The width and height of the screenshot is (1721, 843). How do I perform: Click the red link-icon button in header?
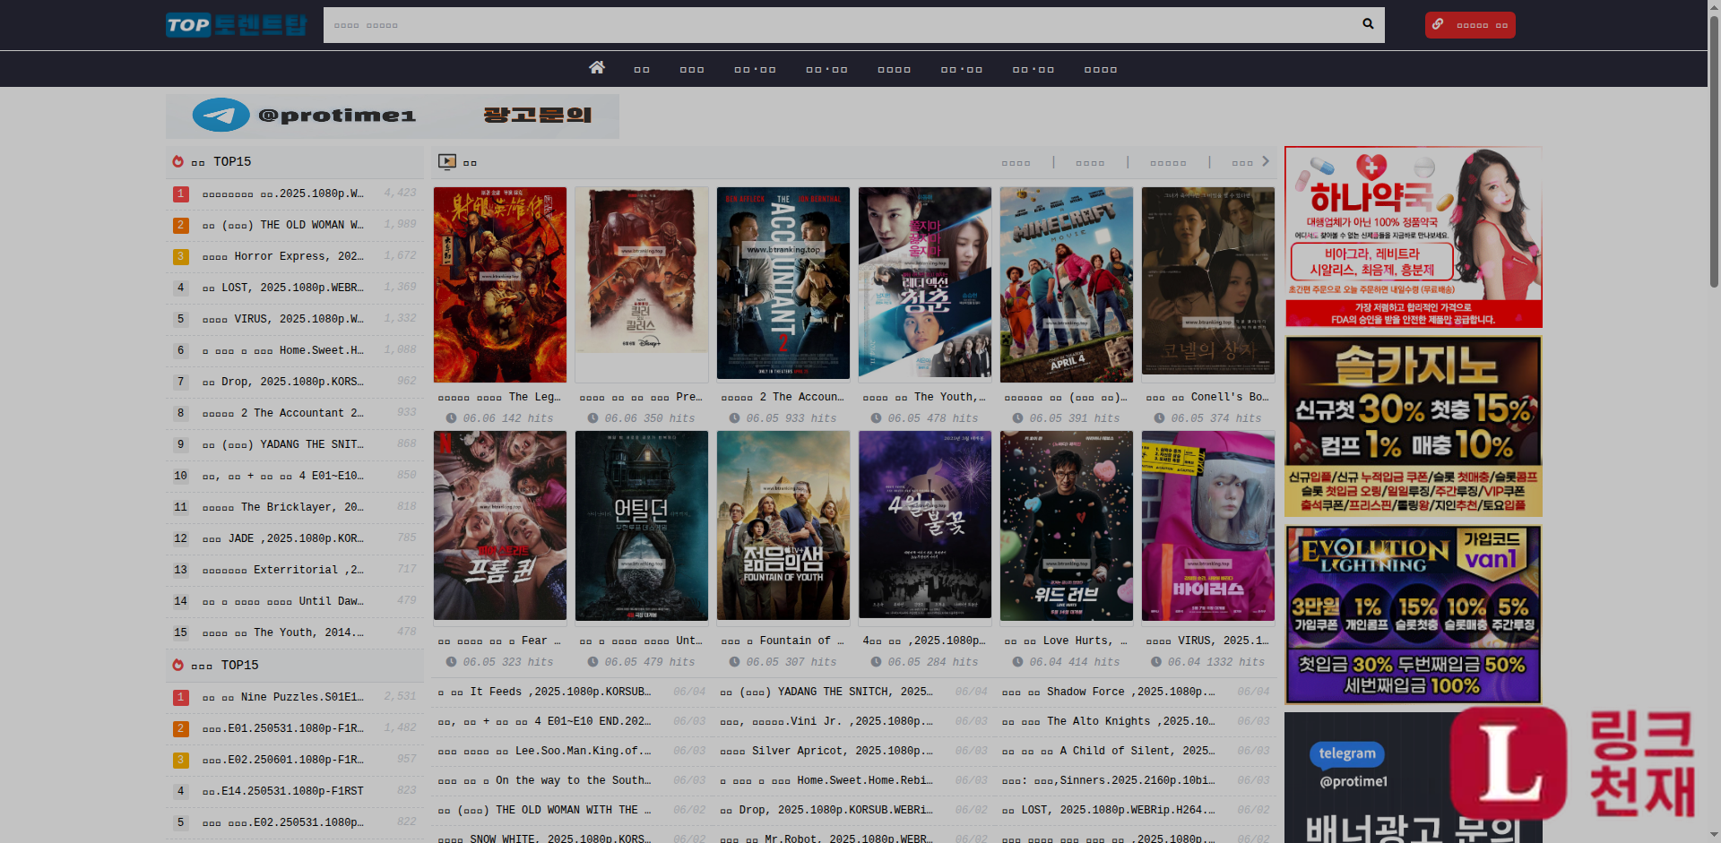pos(1470,25)
